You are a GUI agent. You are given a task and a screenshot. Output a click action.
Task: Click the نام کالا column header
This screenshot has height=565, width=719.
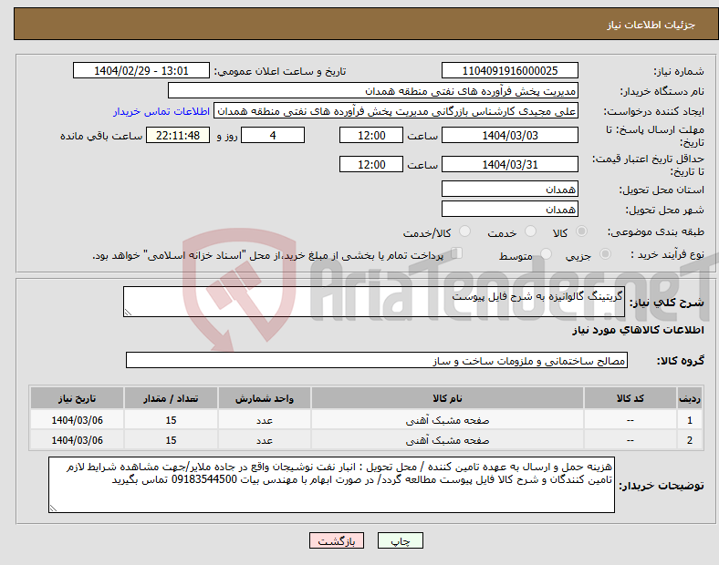click(447, 398)
